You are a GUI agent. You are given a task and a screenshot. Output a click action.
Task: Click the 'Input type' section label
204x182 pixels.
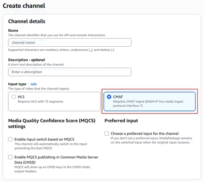[17, 84]
